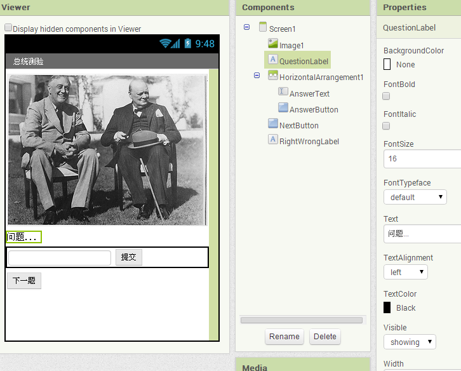Toggle the FontItalic checkbox
The height and width of the screenshot is (371, 461).
coord(386,126)
